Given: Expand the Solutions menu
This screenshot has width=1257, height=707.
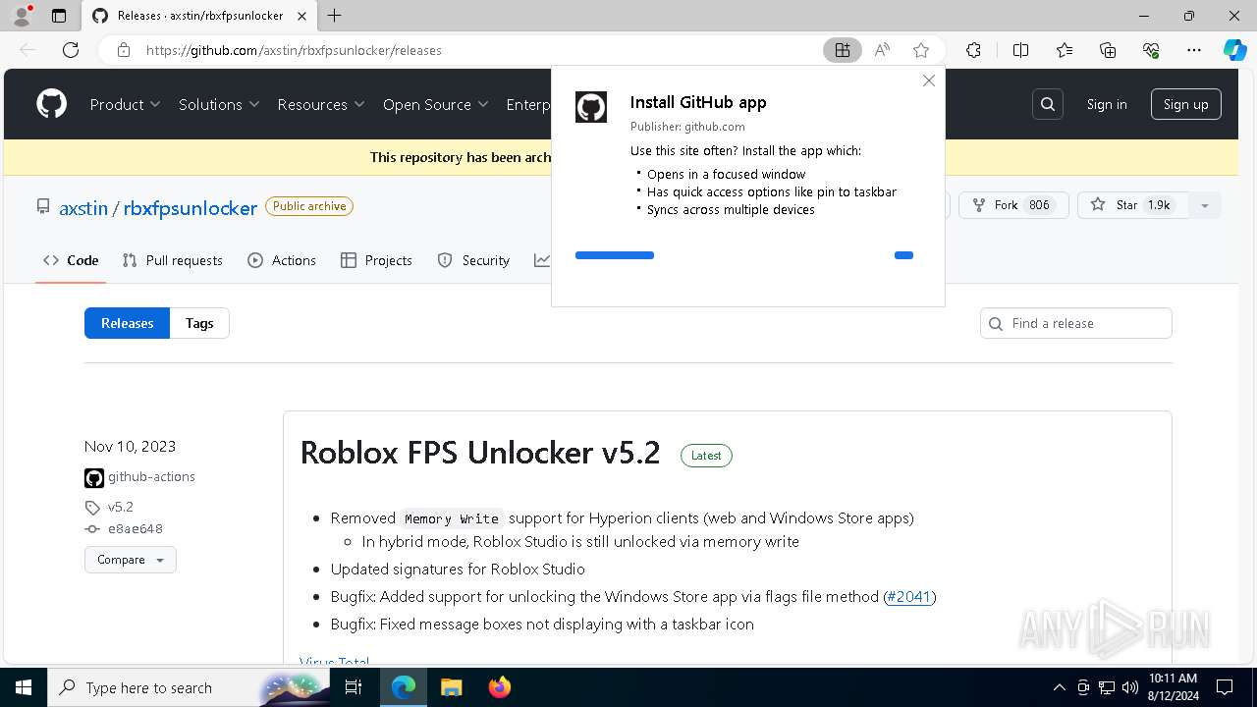Looking at the screenshot, I should (219, 104).
